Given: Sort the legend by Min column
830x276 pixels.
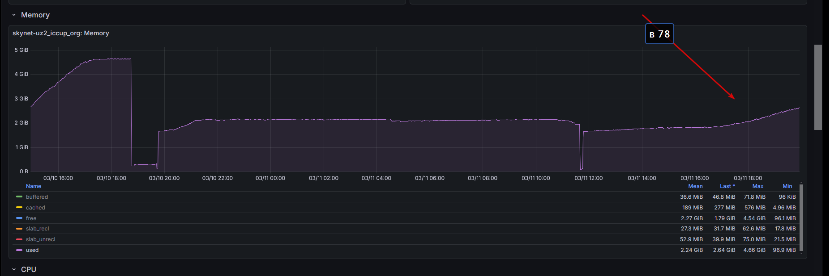Looking at the screenshot, I should tap(787, 186).
